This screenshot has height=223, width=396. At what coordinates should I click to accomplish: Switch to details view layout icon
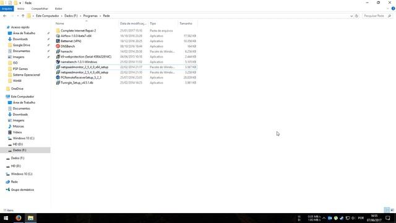click(387, 210)
